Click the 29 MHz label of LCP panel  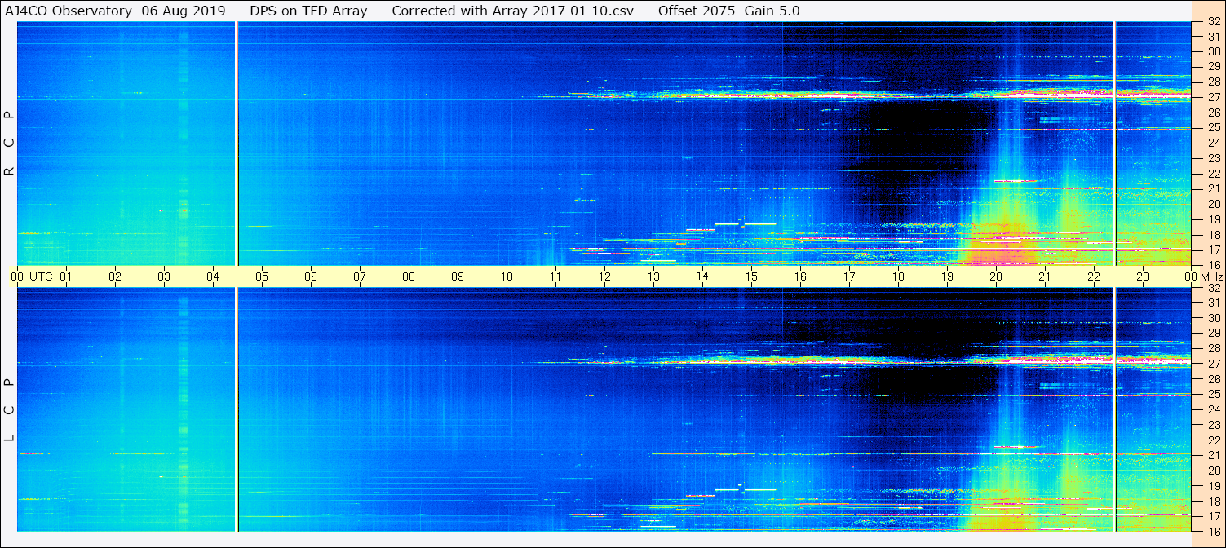[1213, 334]
